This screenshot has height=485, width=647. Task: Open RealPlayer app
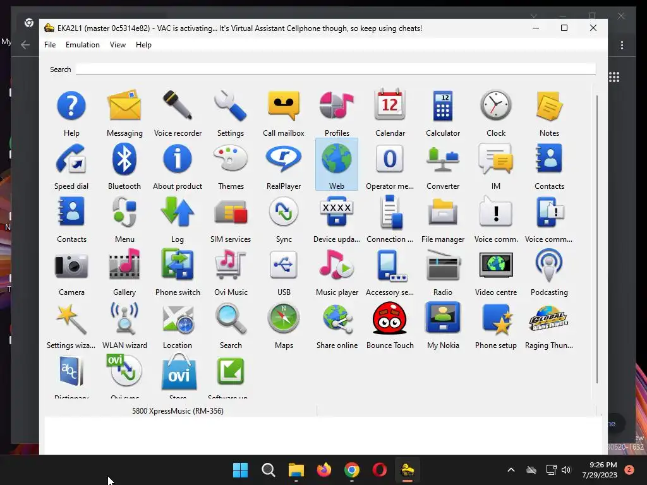click(x=284, y=159)
